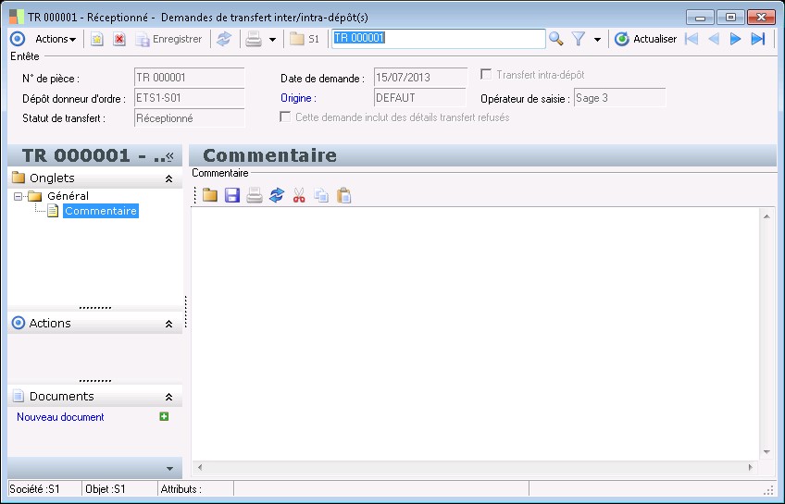This screenshot has height=504, width=785.
Task: Collapse the Général tree node
Action: point(18,196)
